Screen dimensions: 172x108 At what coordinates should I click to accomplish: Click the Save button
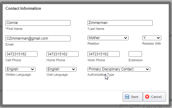click(x=133, y=97)
